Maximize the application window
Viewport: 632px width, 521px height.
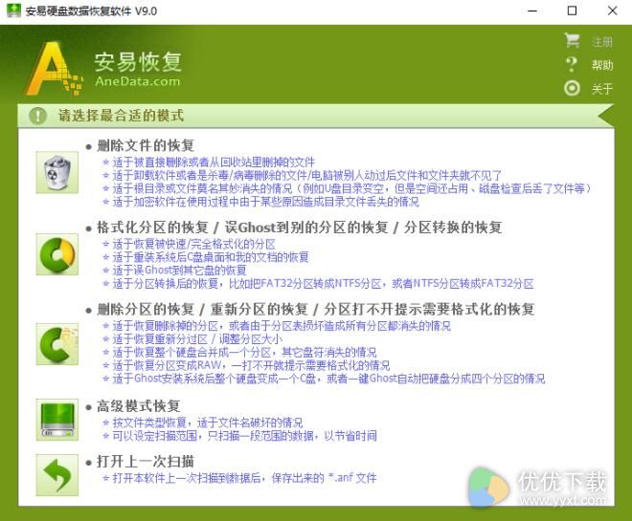(x=572, y=11)
